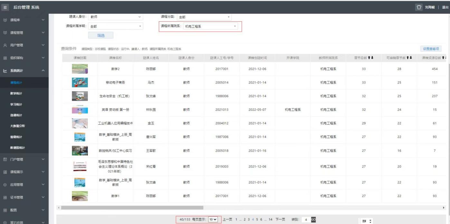This screenshot has height=224, width=450.
Task: Toggle the sidebar with the hamburger icon
Action: (5, 7)
